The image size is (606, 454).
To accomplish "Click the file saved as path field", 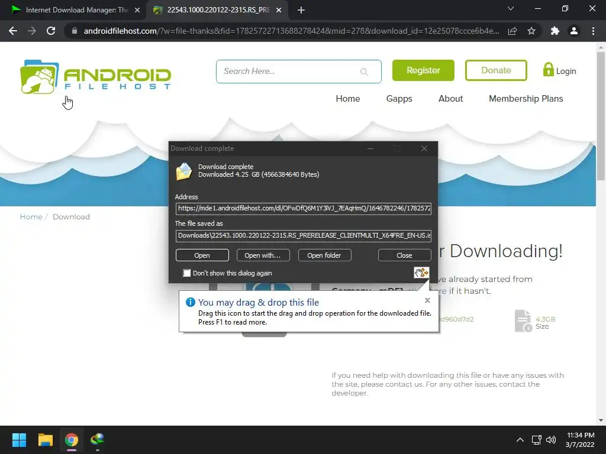I will (x=304, y=235).
